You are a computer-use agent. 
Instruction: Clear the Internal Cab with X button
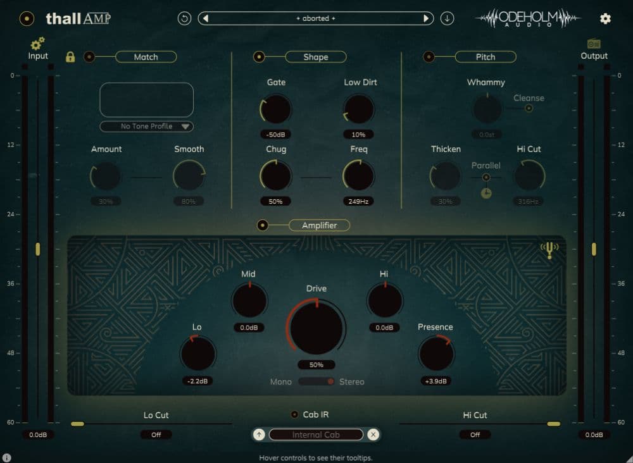pos(373,435)
